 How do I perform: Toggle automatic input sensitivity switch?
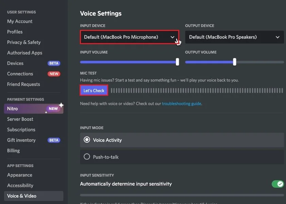277,184
